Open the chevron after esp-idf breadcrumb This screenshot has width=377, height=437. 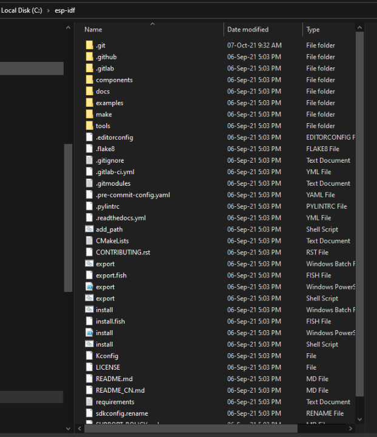click(80, 11)
